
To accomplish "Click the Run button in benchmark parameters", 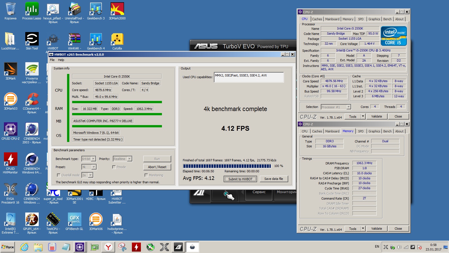I will pos(157,159).
